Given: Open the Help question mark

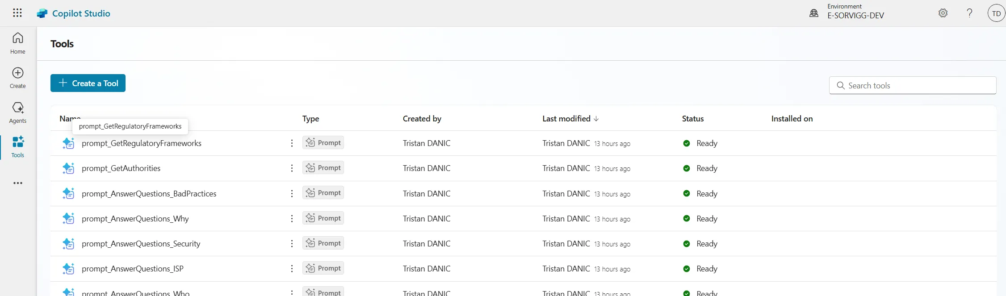Looking at the screenshot, I should point(969,13).
